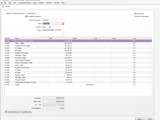
Task: Click the General Journal No. field
Action: coord(53,20)
